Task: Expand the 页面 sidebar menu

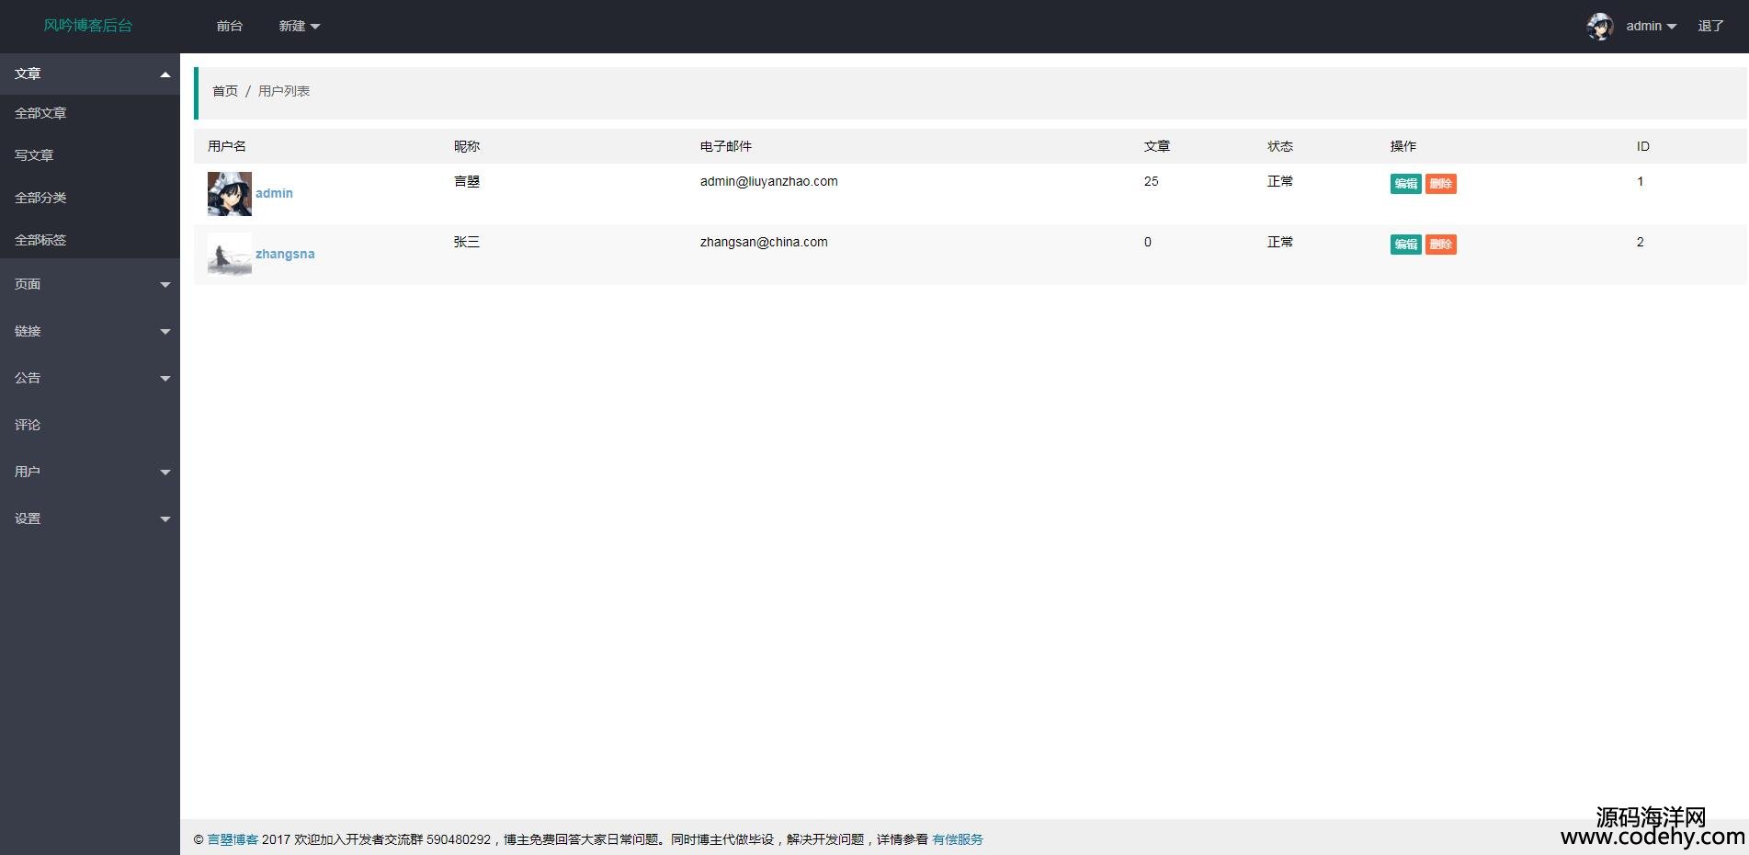Action: 90,284
